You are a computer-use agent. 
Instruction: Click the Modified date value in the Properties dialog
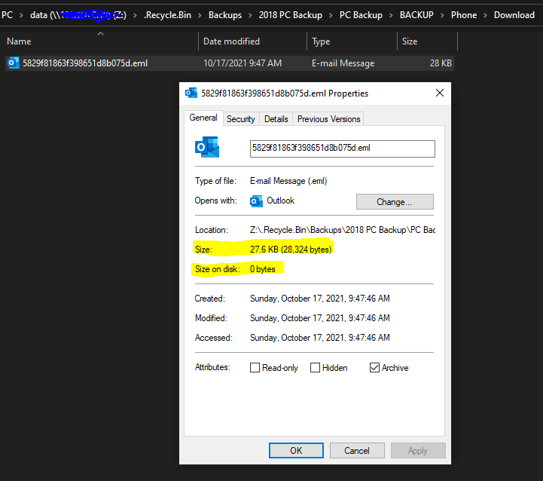[320, 318]
